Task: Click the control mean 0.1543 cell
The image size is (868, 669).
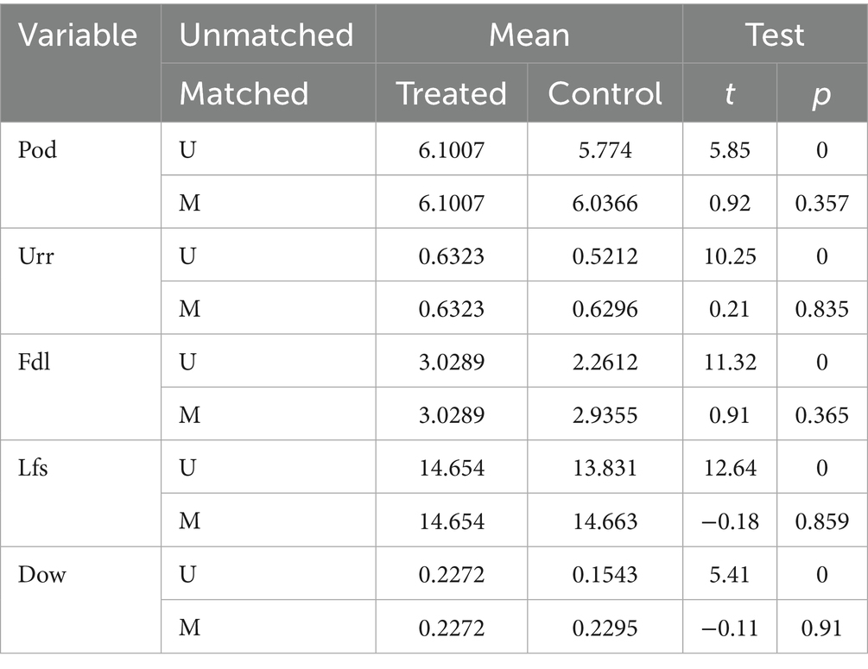Action: pos(605,574)
